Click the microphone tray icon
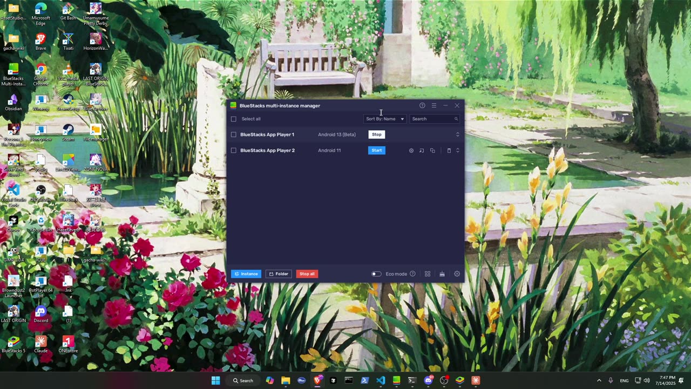Screen dimensions: 691x389 point(611,380)
